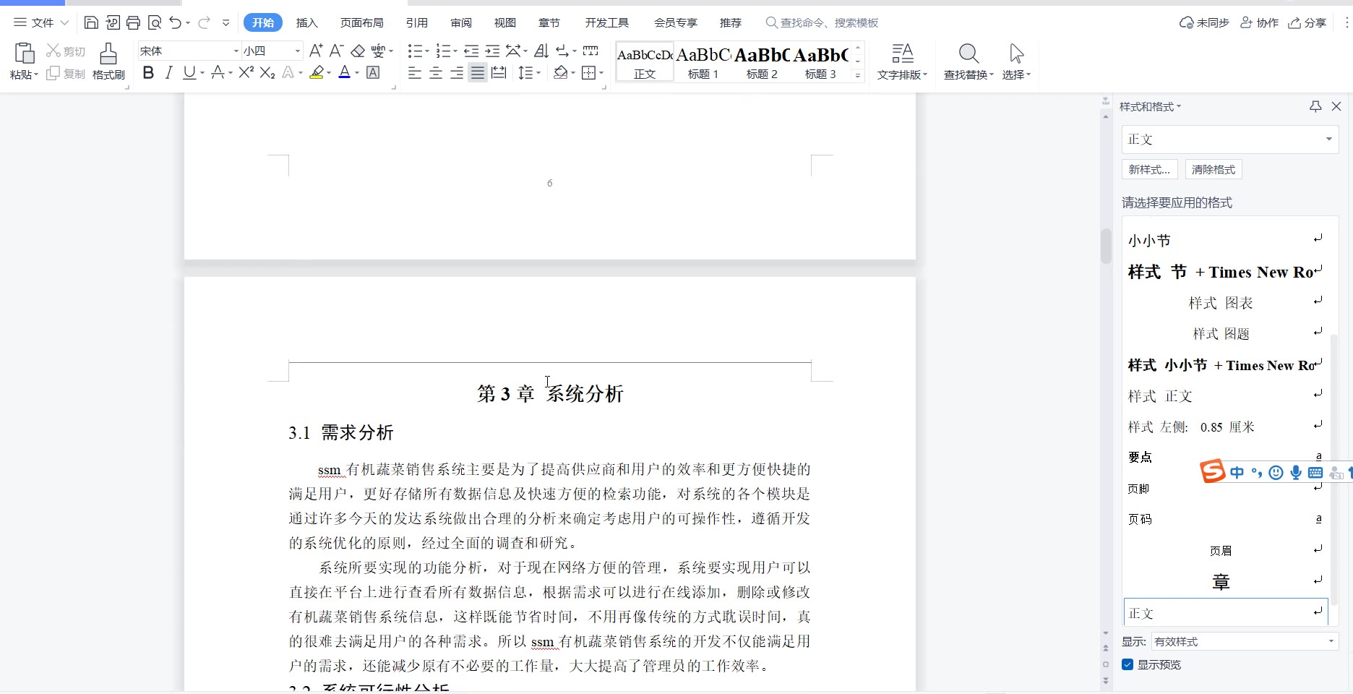Switch to the 插入 ribbon tab

[307, 23]
